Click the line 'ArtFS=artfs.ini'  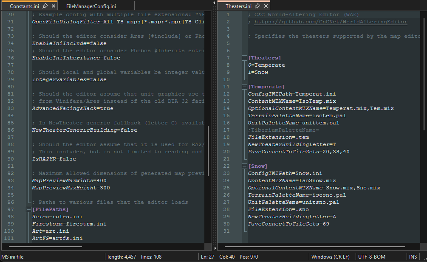[x=57, y=238]
